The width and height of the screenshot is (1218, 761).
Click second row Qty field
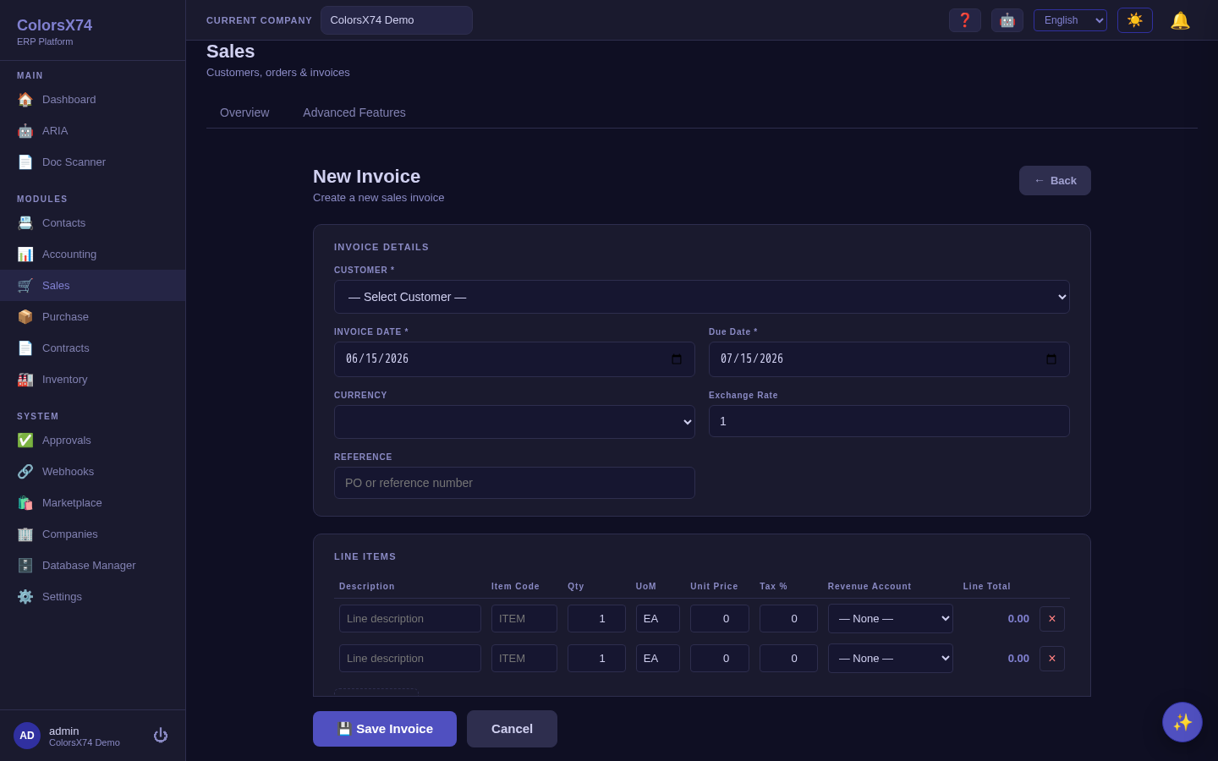[x=596, y=659]
